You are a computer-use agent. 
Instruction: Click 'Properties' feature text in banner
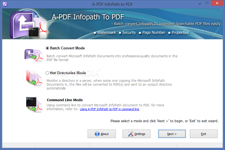tap(180, 32)
